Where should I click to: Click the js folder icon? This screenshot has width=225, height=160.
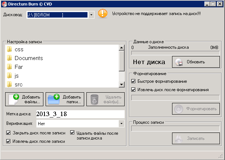click(x=9, y=75)
